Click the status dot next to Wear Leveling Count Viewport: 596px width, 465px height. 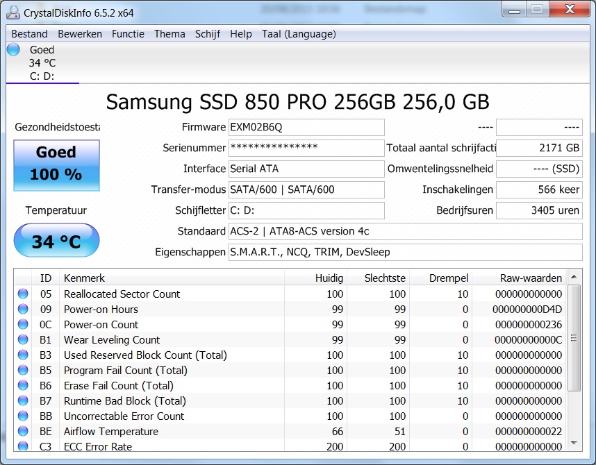22,340
